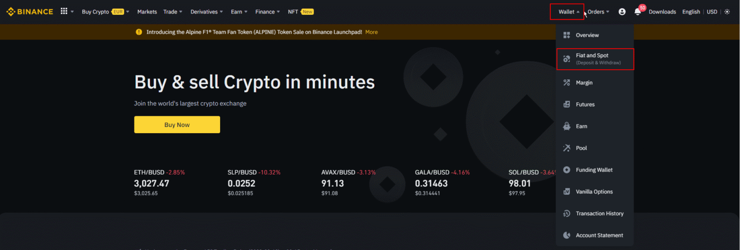Click the yellow Buy Now button
The height and width of the screenshot is (250, 740).
177,125
